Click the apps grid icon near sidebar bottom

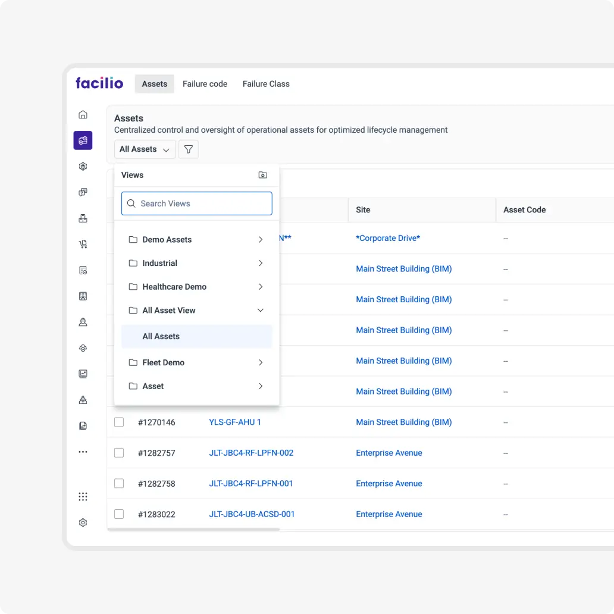(x=83, y=496)
